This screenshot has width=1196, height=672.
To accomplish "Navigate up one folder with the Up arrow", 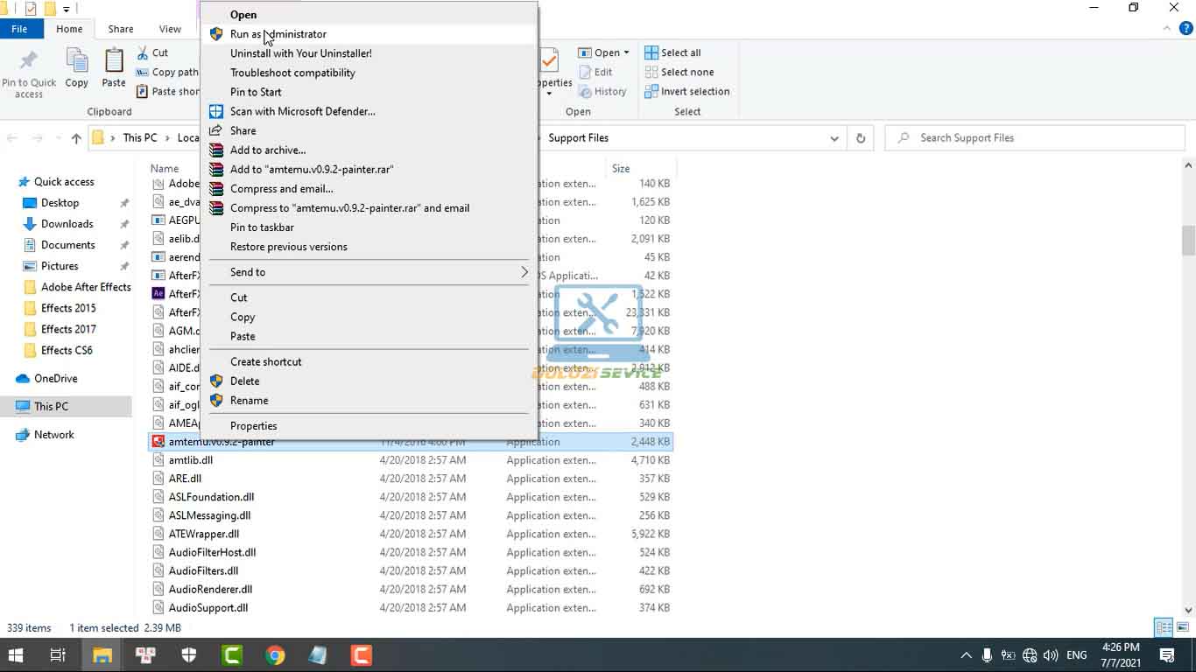I will tap(76, 138).
